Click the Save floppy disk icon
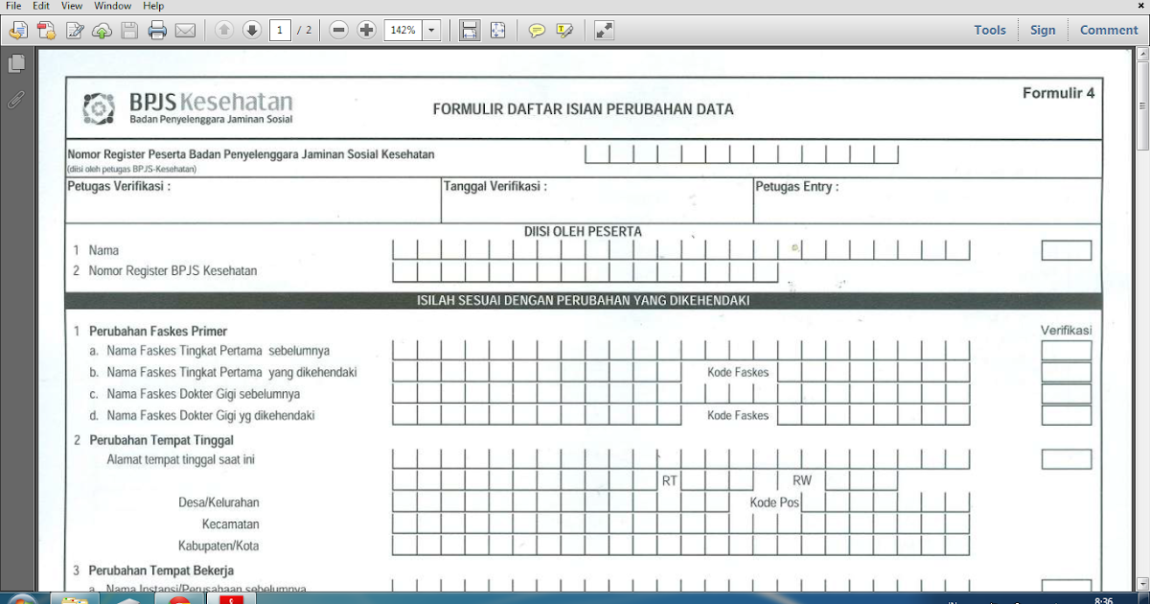The height and width of the screenshot is (604, 1150). [129, 31]
